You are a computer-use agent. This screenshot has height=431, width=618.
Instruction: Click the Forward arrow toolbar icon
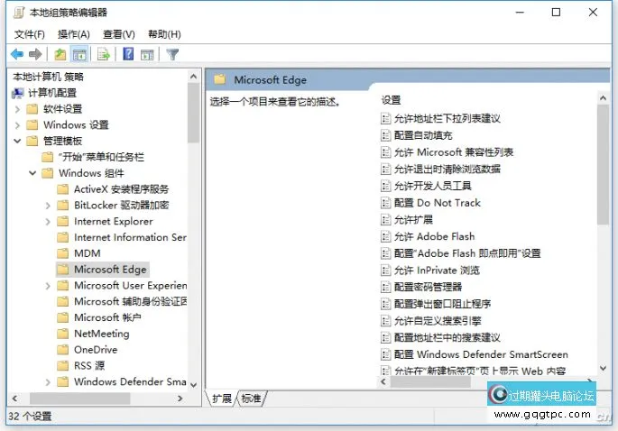36,54
